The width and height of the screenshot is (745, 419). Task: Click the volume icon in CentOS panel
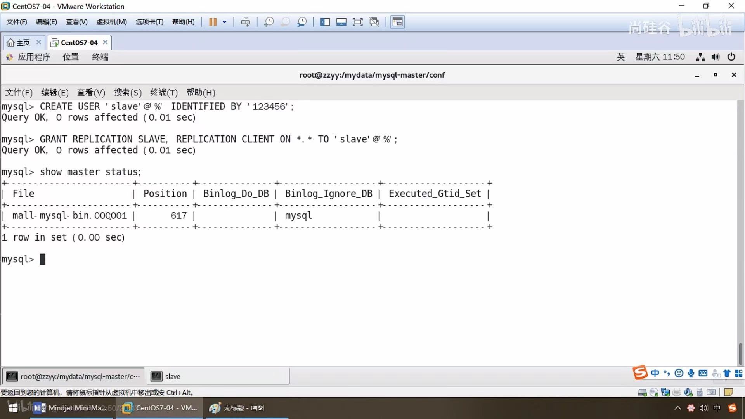[715, 57]
